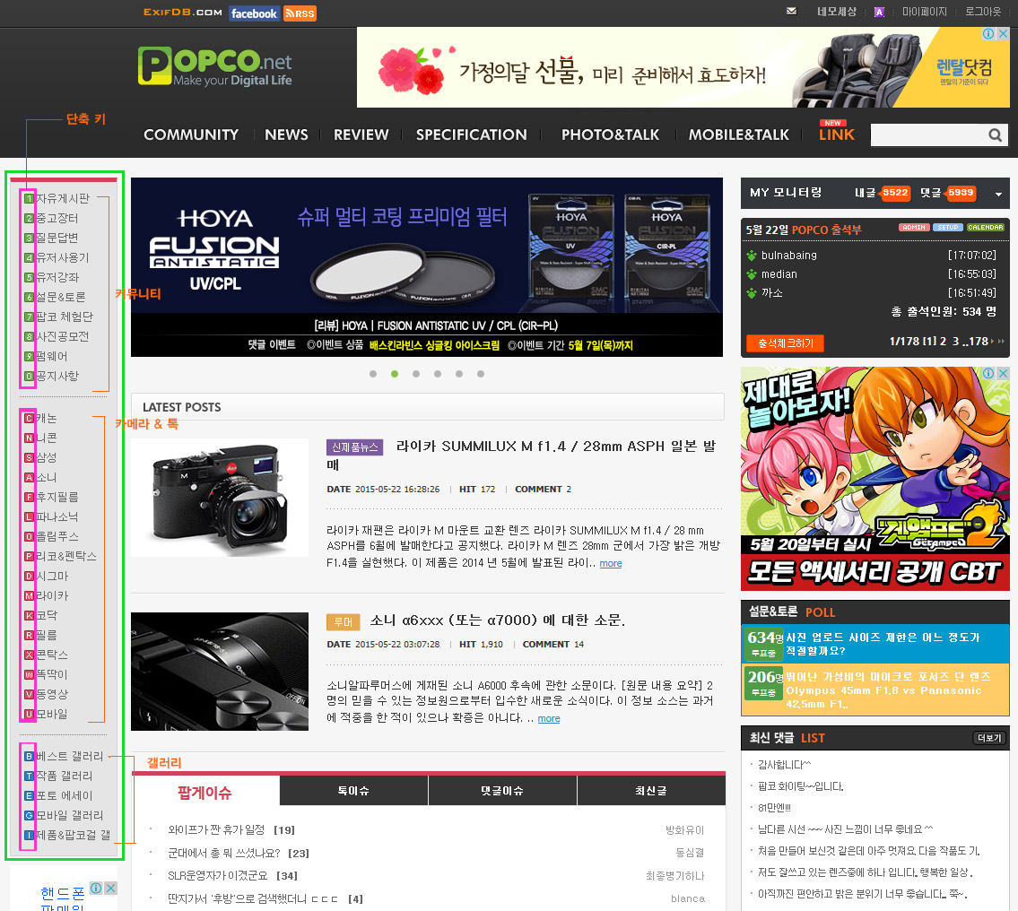Select the last carousel dot under the banner
Image resolution: width=1018 pixels, height=911 pixels.
(481, 374)
